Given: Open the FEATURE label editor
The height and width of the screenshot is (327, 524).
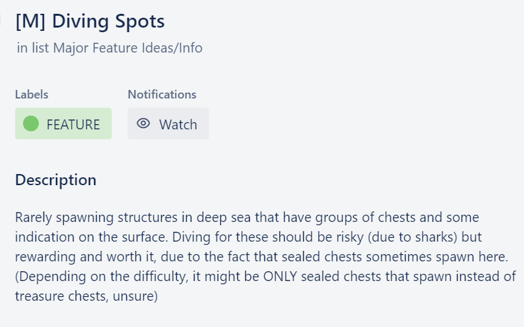Looking at the screenshot, I should pyautogui.click(x=63, y=123).
